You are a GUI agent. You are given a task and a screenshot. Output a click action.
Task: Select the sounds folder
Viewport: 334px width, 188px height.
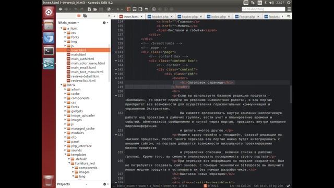pyautogui.click(x=76, y=150)
